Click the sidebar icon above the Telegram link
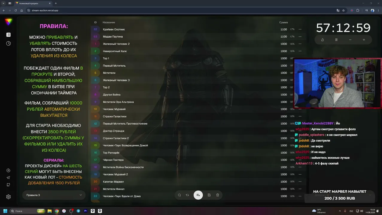Image resolution: width=382 pixels, height=215 pixels. click(x=8, y=171)
